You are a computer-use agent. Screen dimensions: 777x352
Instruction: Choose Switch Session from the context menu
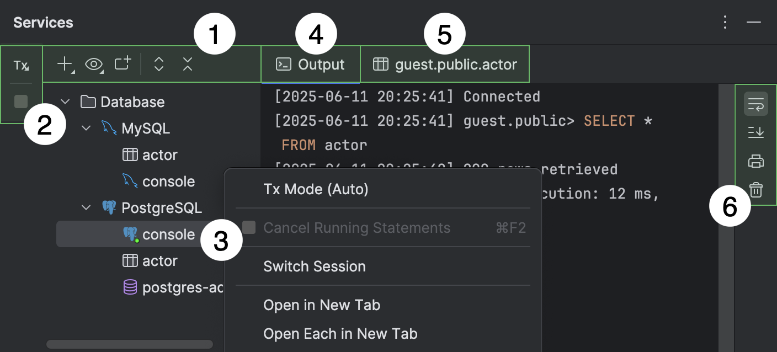[315, 266]
